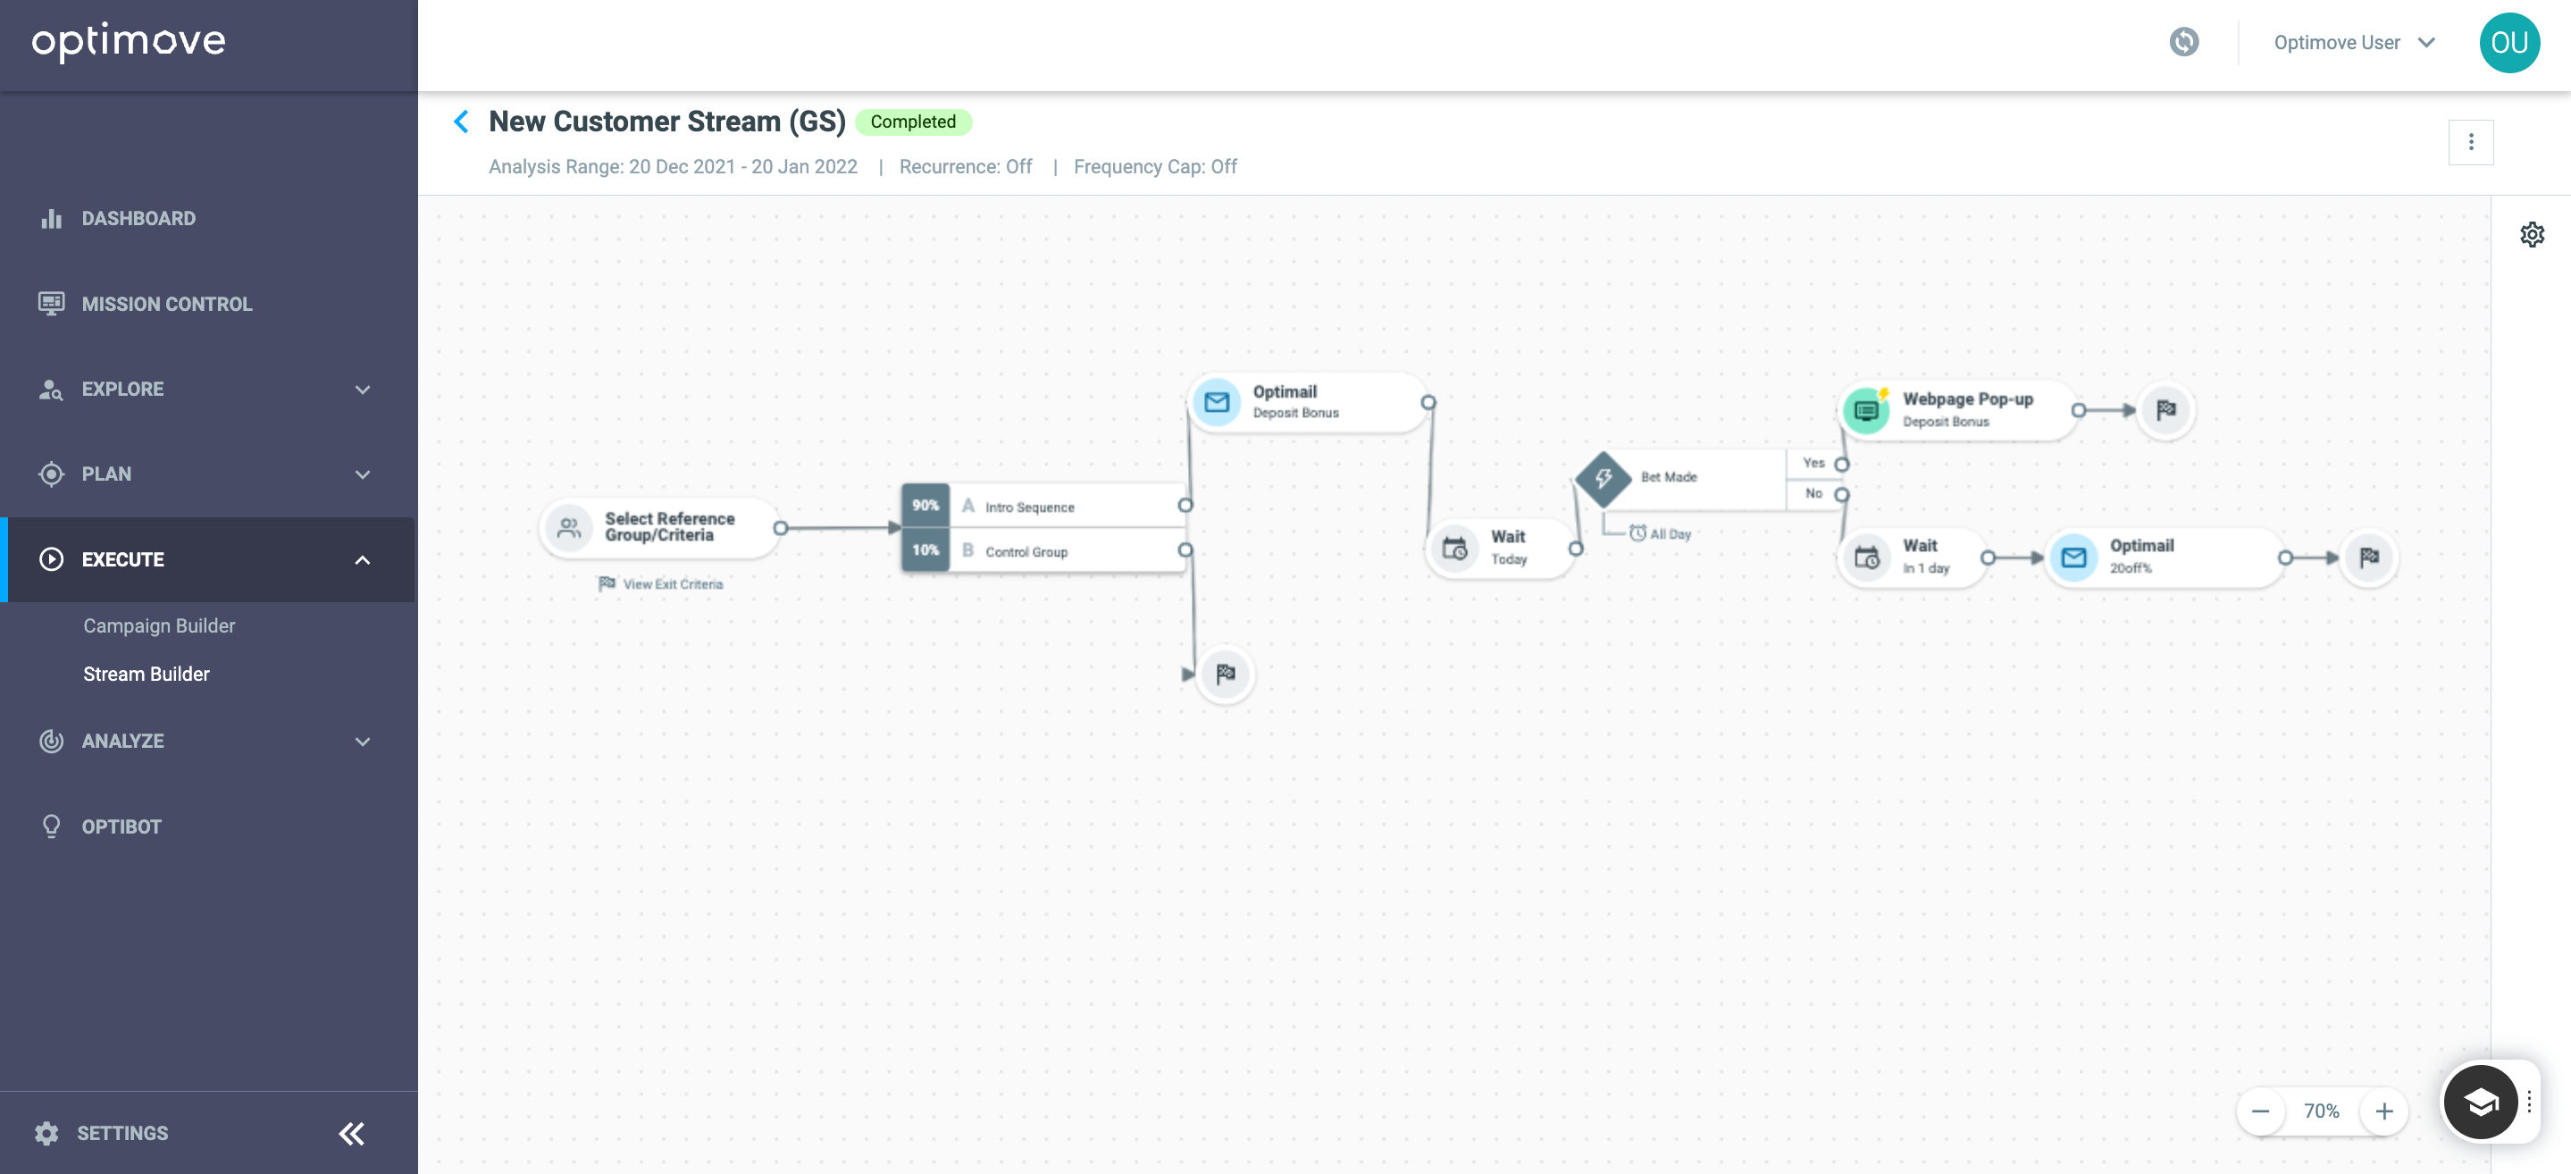Click the Yes branch output
The height and width of the screenshot is (1174, 2571).
tap(1841, 465)
